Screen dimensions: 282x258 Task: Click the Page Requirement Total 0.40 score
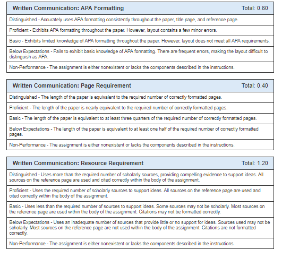255,86
